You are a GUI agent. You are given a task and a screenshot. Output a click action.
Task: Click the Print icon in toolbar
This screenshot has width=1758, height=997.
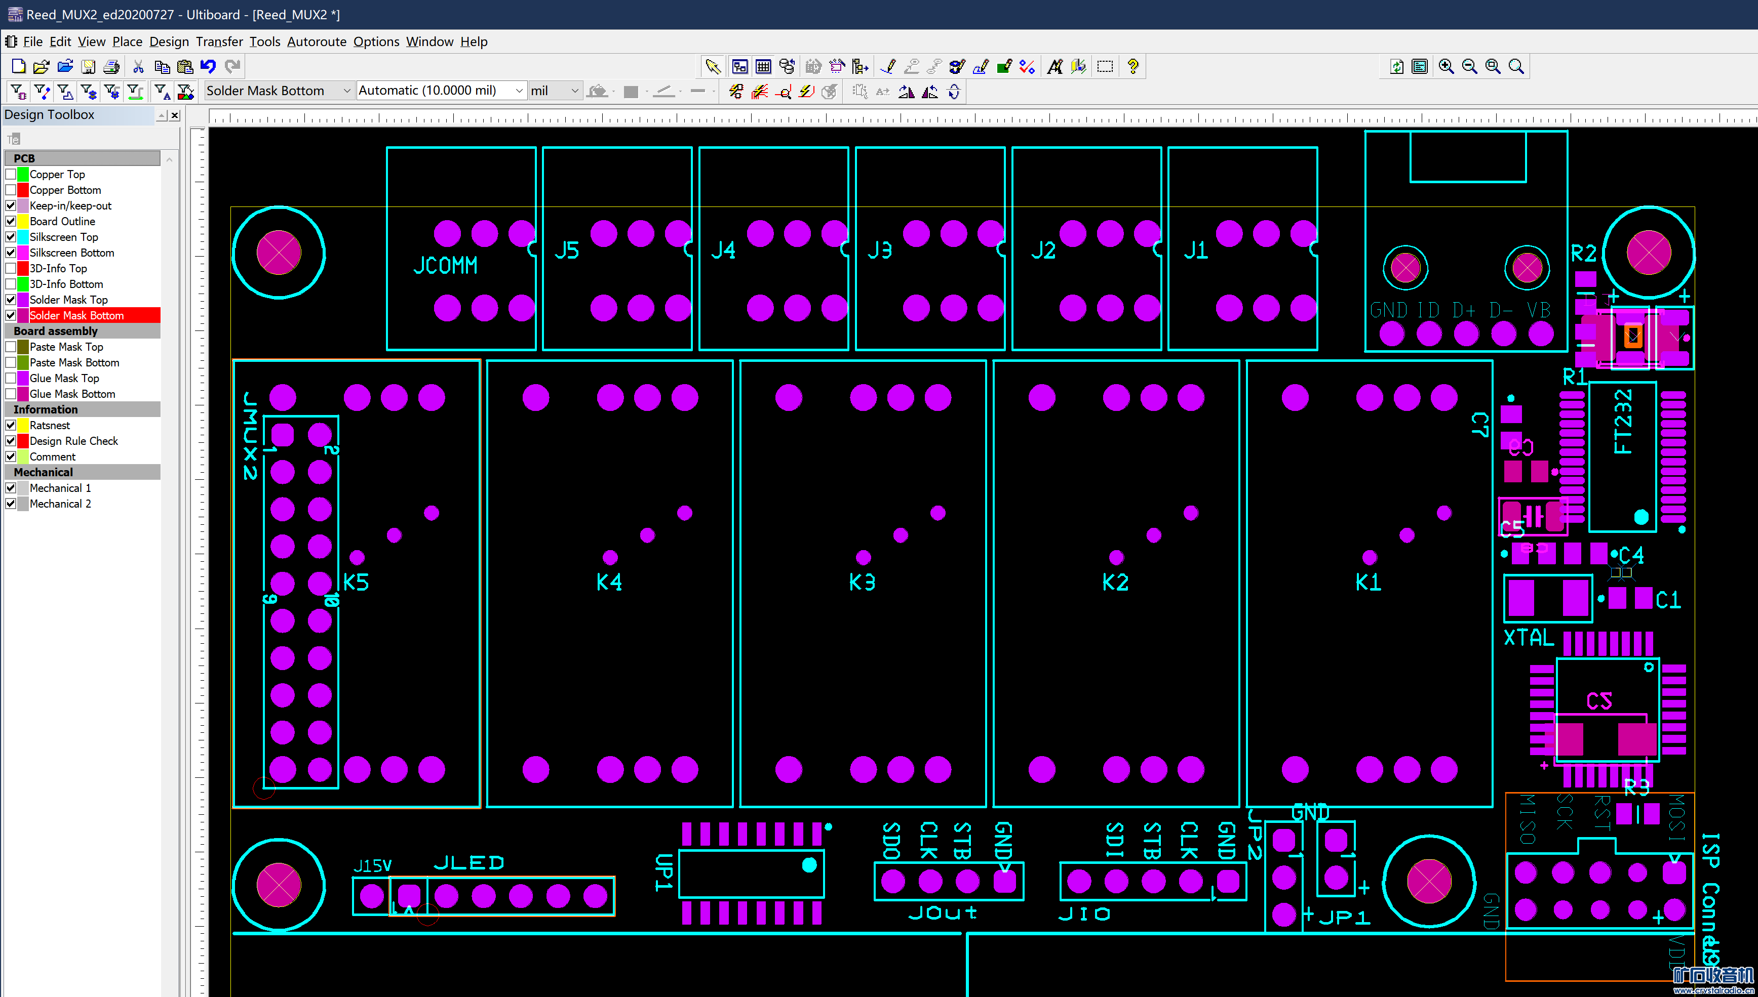coord(111,66)
